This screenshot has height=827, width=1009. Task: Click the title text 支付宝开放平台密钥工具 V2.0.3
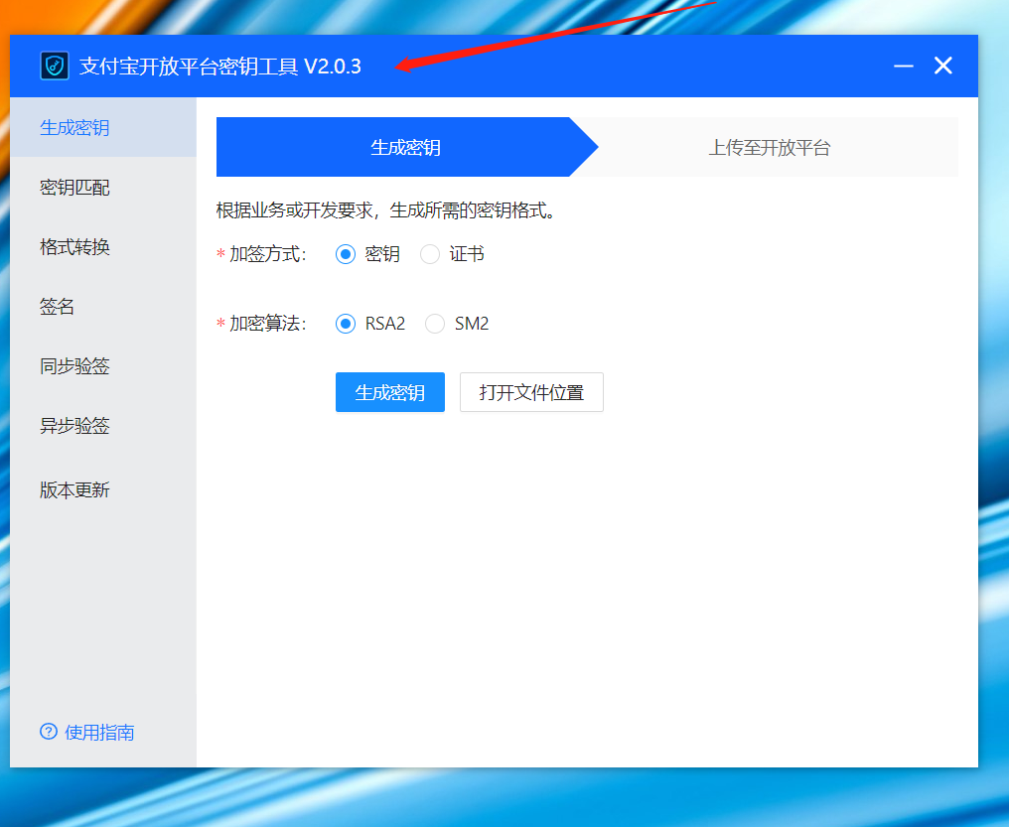click(x=220, y=67)
